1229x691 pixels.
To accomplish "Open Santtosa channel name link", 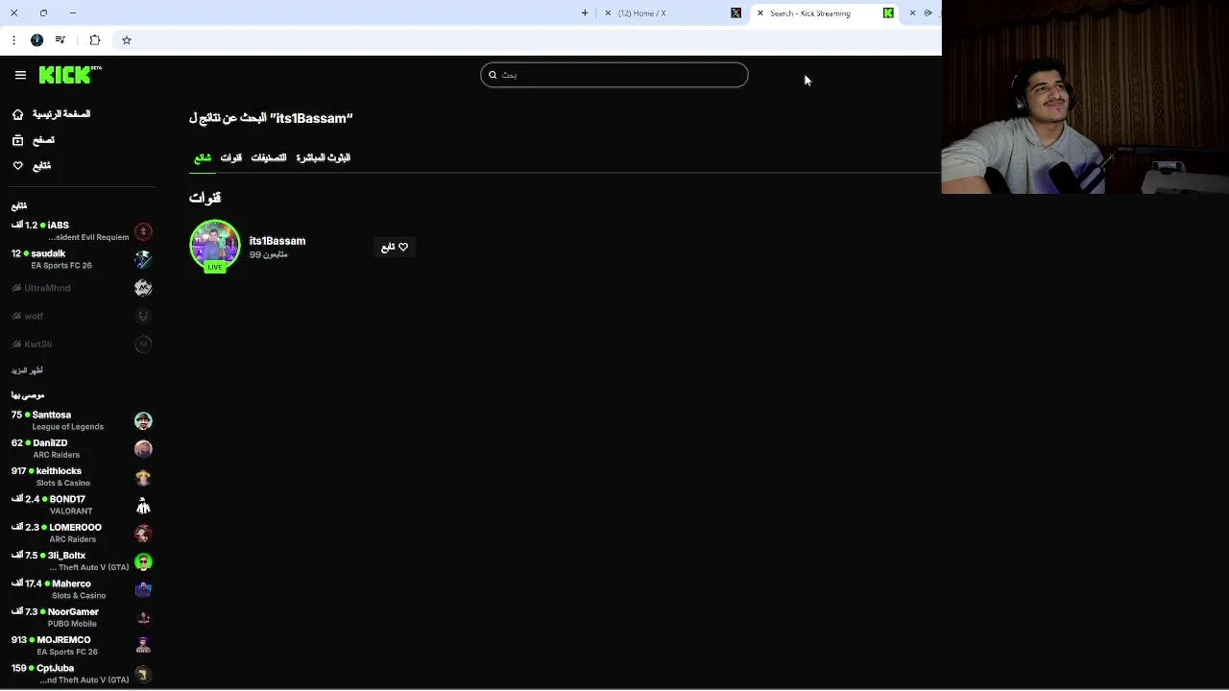I will tap(52, 415).
